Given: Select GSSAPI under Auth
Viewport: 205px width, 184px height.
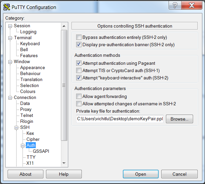Looking at the screenshot, I should tap(41, 151).
